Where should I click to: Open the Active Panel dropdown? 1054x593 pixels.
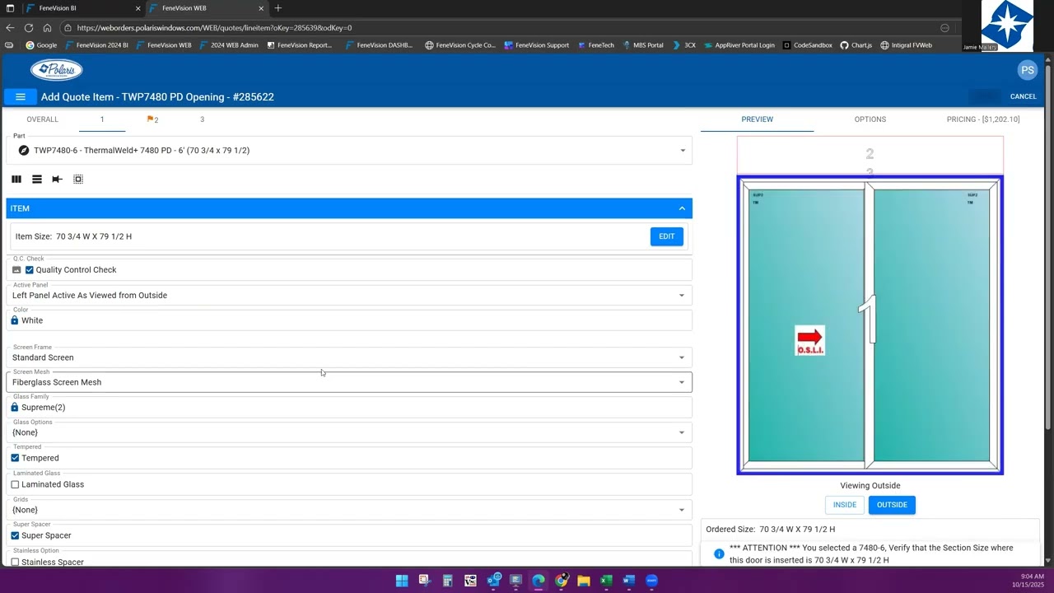[349, 295]
